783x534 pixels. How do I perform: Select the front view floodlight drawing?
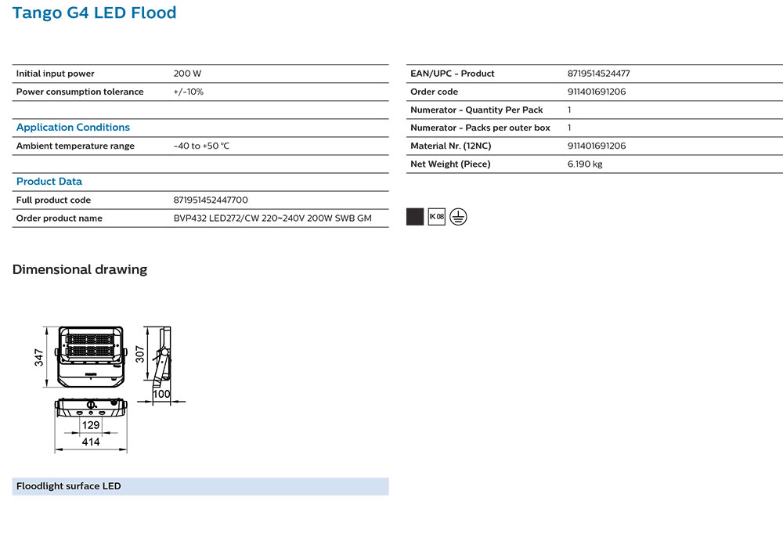click(x=91, y=356)
